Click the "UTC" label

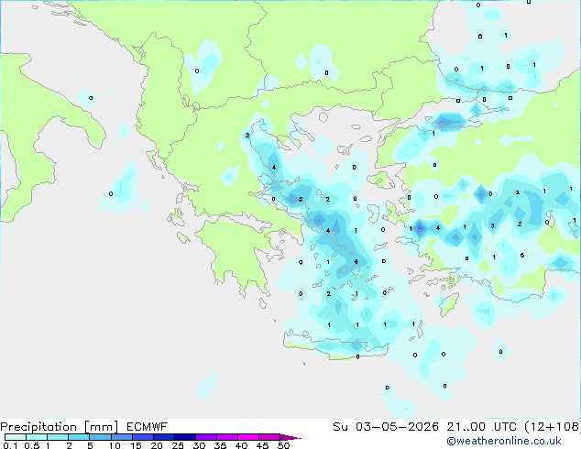click(x=505, y=427)
